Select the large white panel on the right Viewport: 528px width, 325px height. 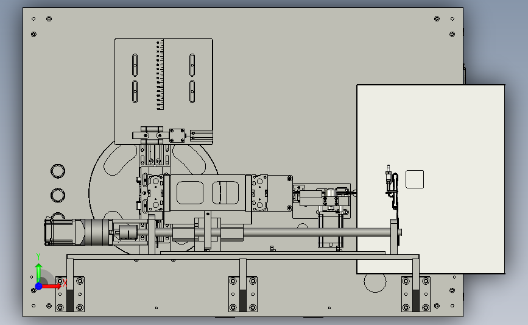pos(431,179)
